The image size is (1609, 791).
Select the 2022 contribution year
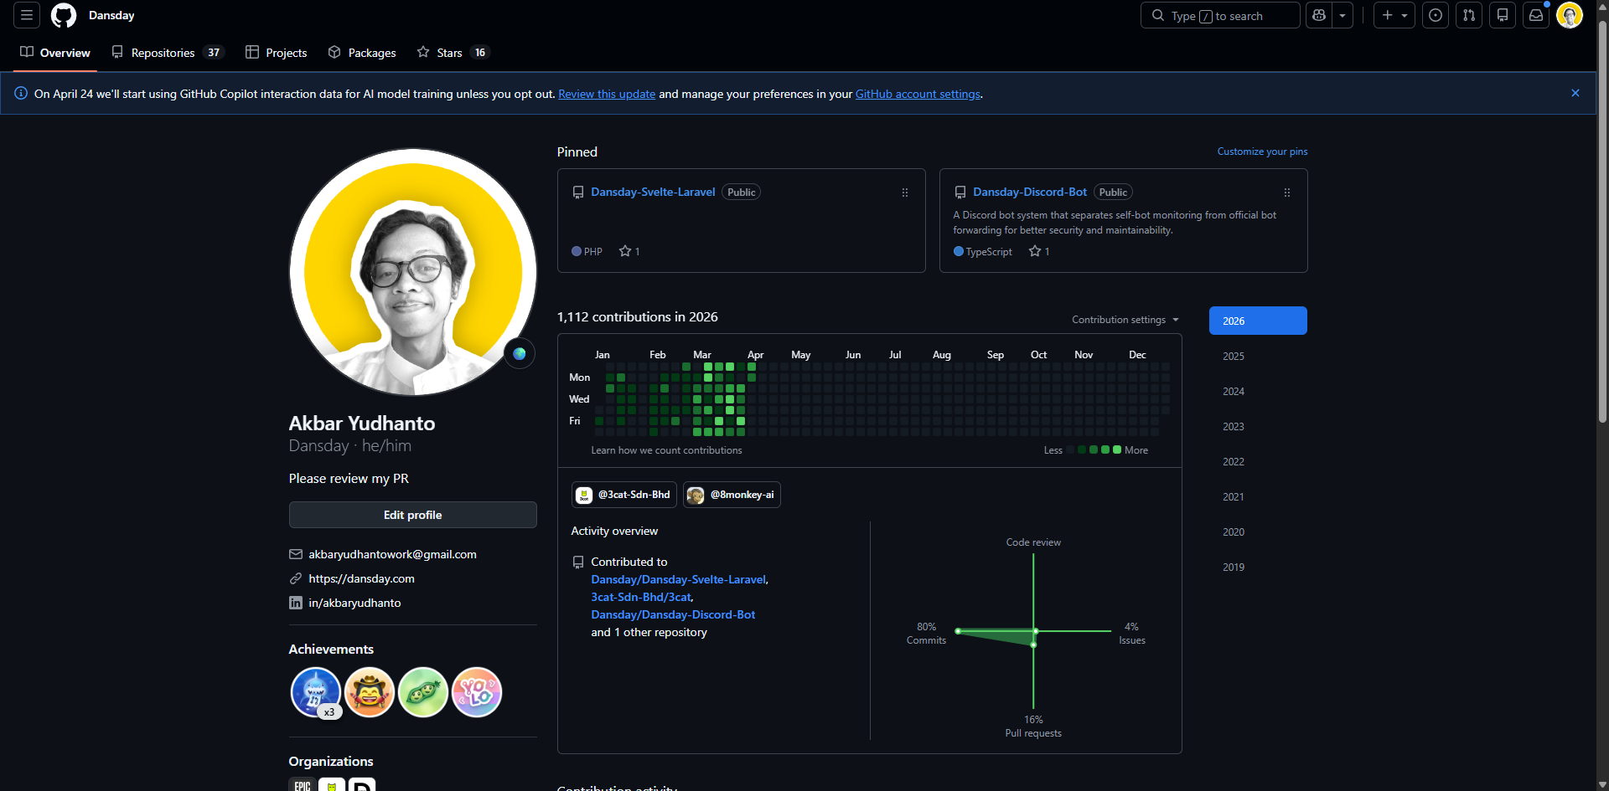point(1258,461)
